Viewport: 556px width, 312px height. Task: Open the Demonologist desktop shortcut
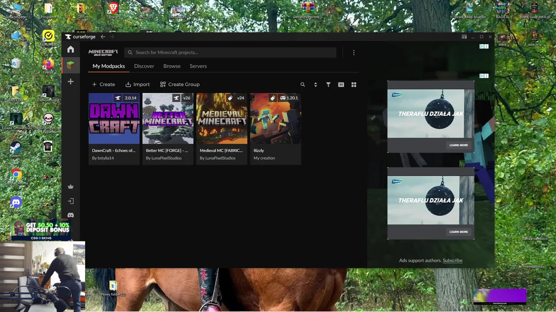click(x=48, y=94)
